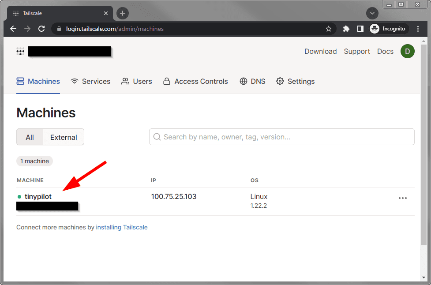Go back to the previous page

click(13, 29)
